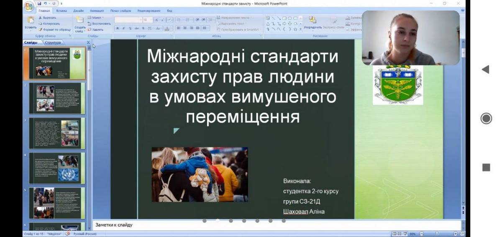502x237 pixels.
Task: Click the Office button in the top-left corner
Action: pyautogui.click(x=29, y=6)
